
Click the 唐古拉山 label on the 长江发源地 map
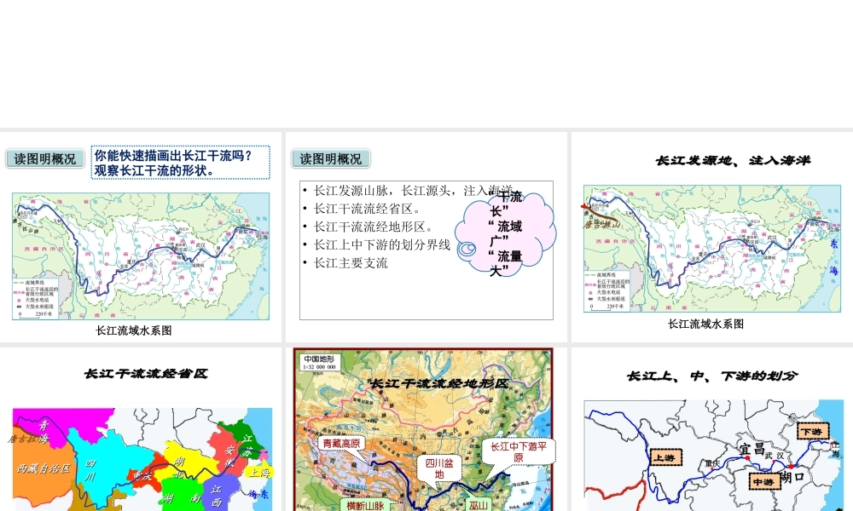click(x=601, y=224)
